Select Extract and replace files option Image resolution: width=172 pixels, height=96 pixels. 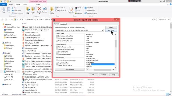pos(57,36)
